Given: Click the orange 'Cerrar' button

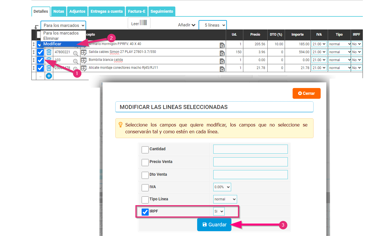Looking at the screenshot, I should click(306, 93).
